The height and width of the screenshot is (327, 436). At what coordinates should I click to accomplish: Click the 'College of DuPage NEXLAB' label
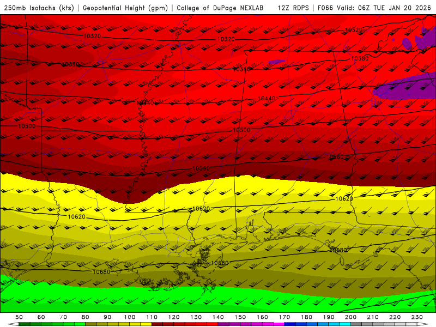(220, 8)
